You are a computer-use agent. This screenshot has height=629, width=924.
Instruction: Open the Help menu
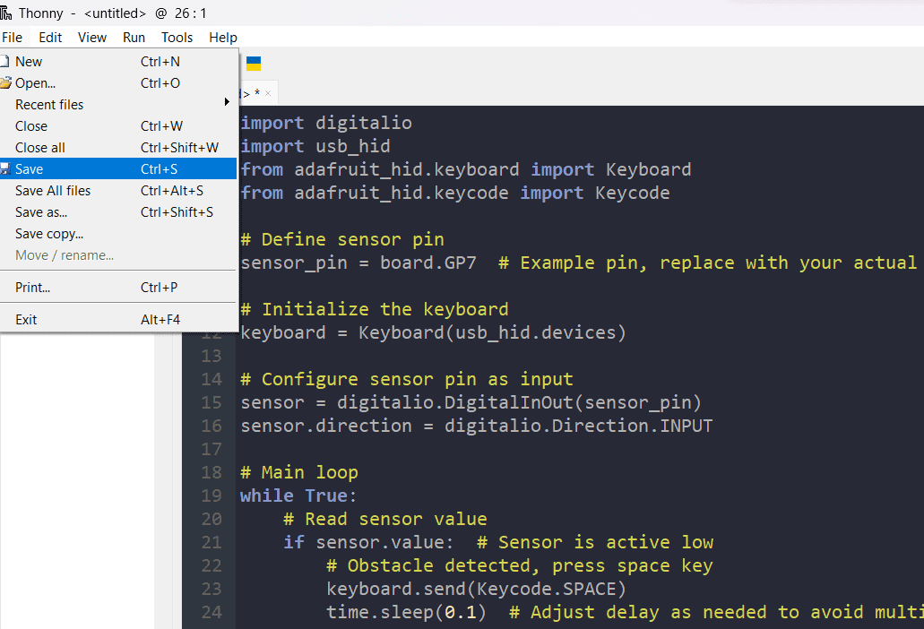(222, 37)
